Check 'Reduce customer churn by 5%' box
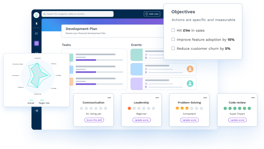Viewport: 264px width, 149px height. tap(173, 48)
